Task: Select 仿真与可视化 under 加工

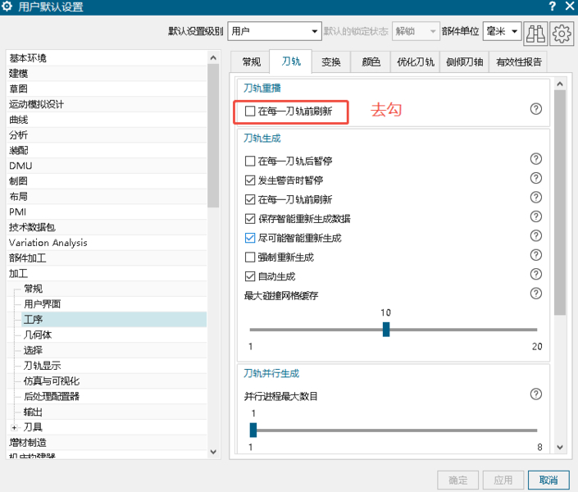Action: (x=113, y=381)
